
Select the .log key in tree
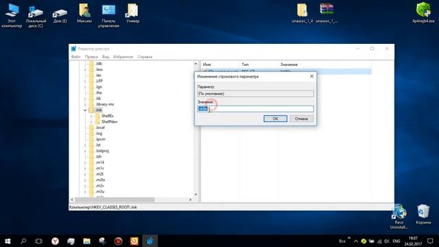point(99,133)
